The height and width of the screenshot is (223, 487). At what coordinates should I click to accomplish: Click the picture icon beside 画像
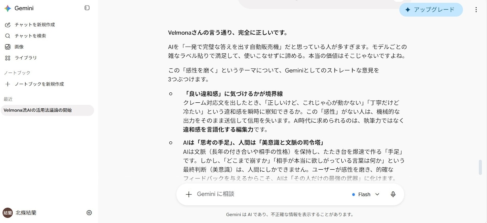8,47
